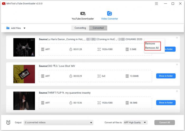Play the Lu Han's Dance video thumbnail
Viewport: 185px width, 131px height.
tap(24, 47)
